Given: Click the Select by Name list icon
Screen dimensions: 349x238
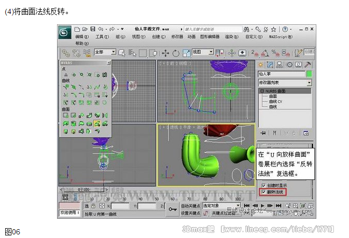Looking at the screenshot, I should (132, 53).
